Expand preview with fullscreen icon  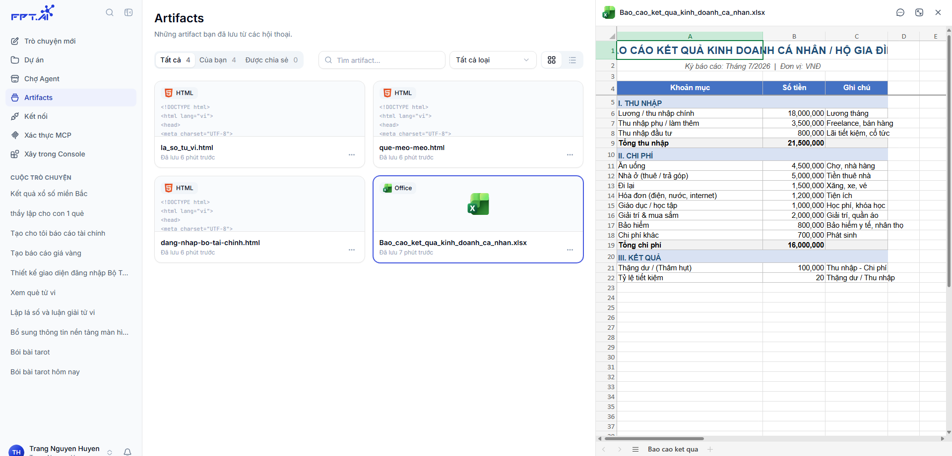(919, 12)
